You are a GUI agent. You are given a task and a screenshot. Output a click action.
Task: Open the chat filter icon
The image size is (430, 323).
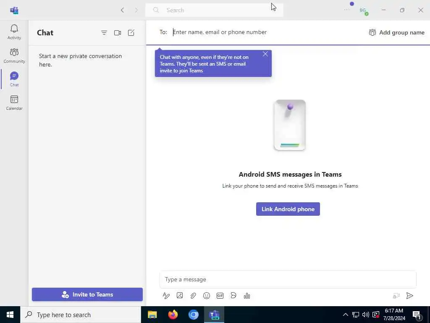(104, 33)
